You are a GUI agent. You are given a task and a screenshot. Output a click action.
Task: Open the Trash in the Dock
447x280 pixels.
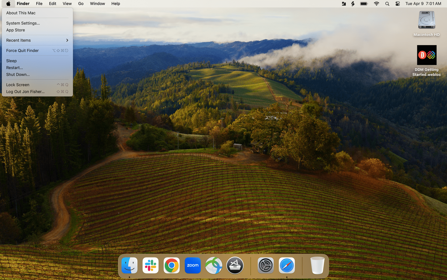pos(317,265)
